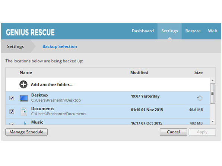Click the 19:07 Yesterday modified time

tap(145, 96)
